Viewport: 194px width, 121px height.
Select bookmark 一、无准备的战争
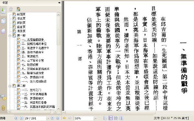pyautogui.click(x=33, y=40)
